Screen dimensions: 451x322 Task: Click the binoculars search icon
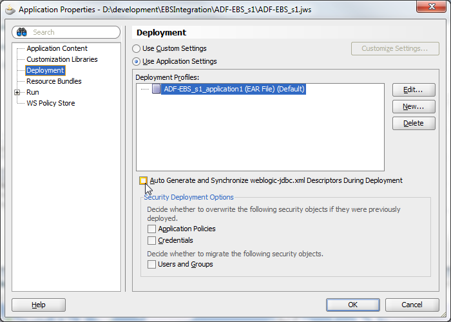(21, 32)
